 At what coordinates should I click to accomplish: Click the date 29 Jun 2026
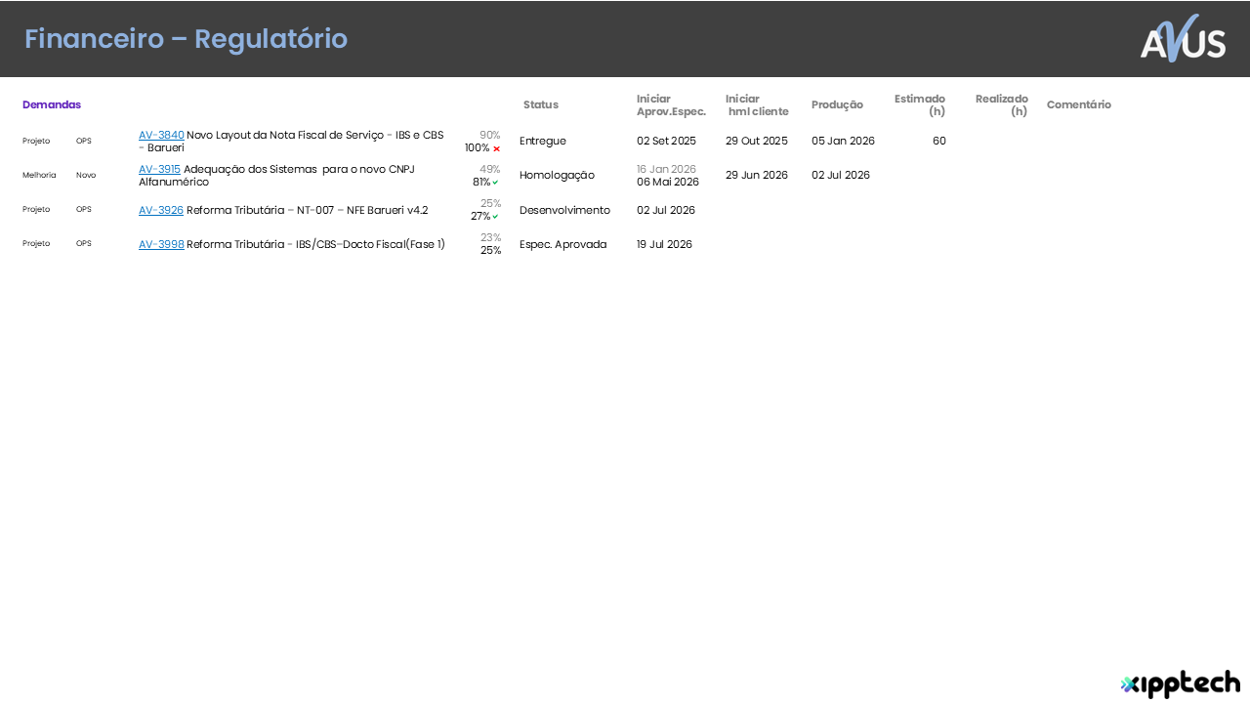click(757, 175)
